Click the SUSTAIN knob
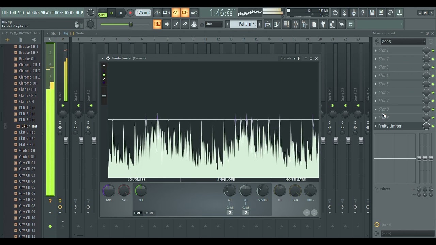Image resolution: width=436 pixels, height=245 pixels. coord(263,191)
